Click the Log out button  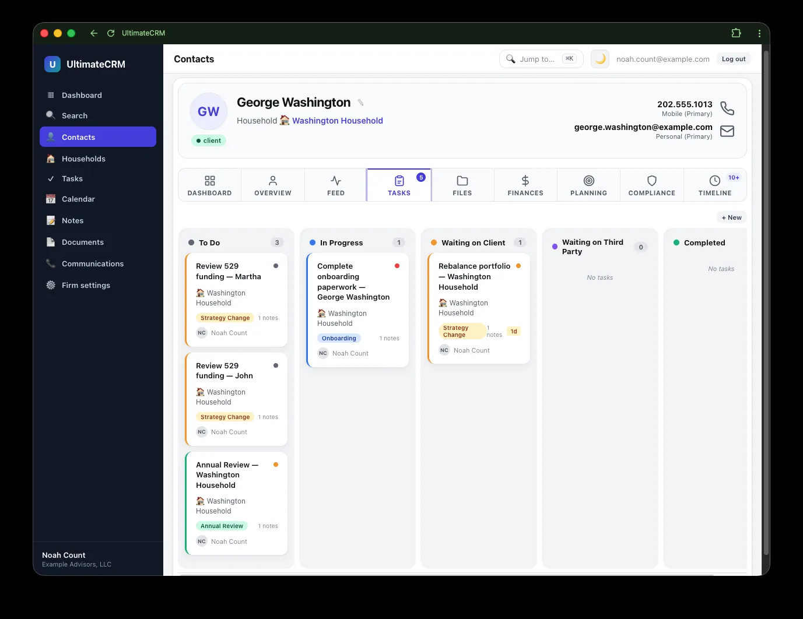point(734,59)
